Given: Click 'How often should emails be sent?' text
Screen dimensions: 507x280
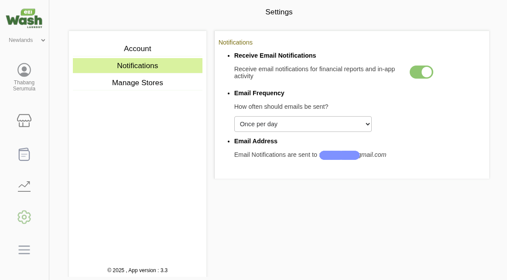Looking at the screenshot, I should [x=281, y=107].
